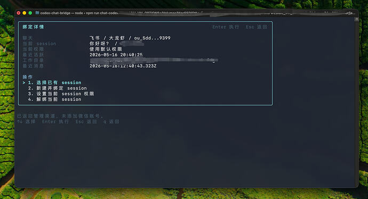Screen dimensions: 368x199
Task: Maximize the terminal with green button
Action: [30, 13]
